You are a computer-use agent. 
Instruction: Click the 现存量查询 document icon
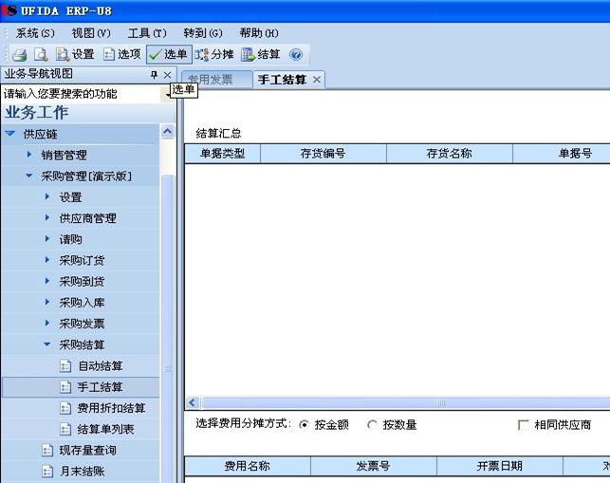(47, 451)
